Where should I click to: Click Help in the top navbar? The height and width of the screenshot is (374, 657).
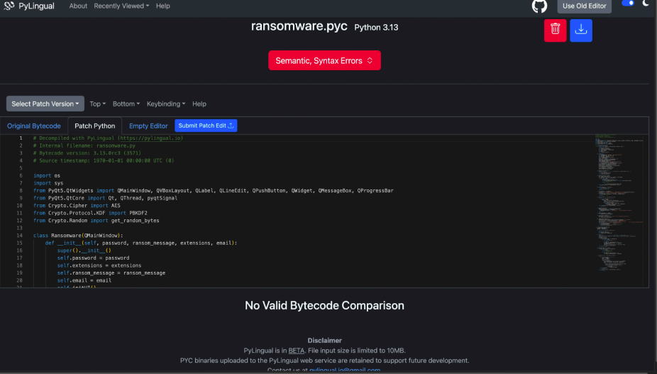163,6
